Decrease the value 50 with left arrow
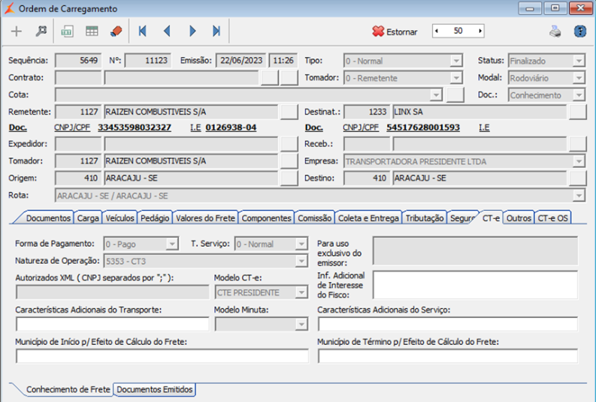Image resolution: width=596 pixels, height=402 pixels. pyautogui.click(x=437, y=31)
